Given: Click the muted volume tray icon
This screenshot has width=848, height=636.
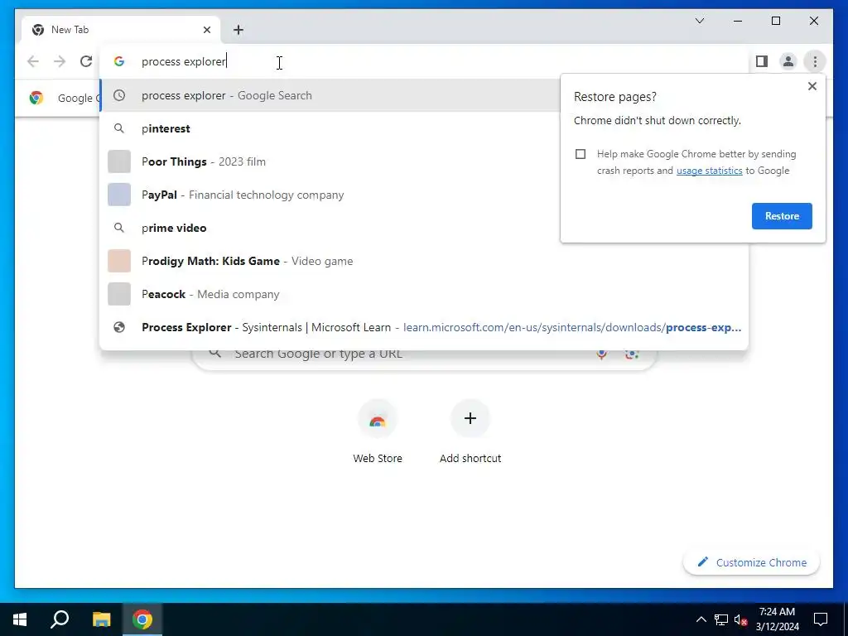Looking at the screenshot, I should [740, 619].
